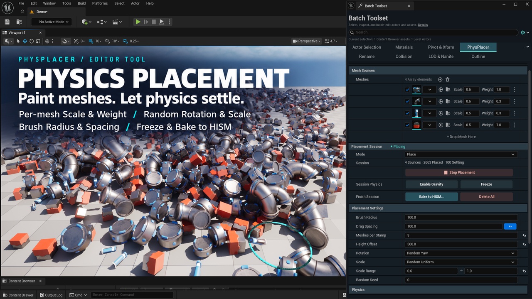This screenshot has width=532, height=299.
Task: Open the Scale dropdown showing Random Uniform
Action: [x=461, y=262]
